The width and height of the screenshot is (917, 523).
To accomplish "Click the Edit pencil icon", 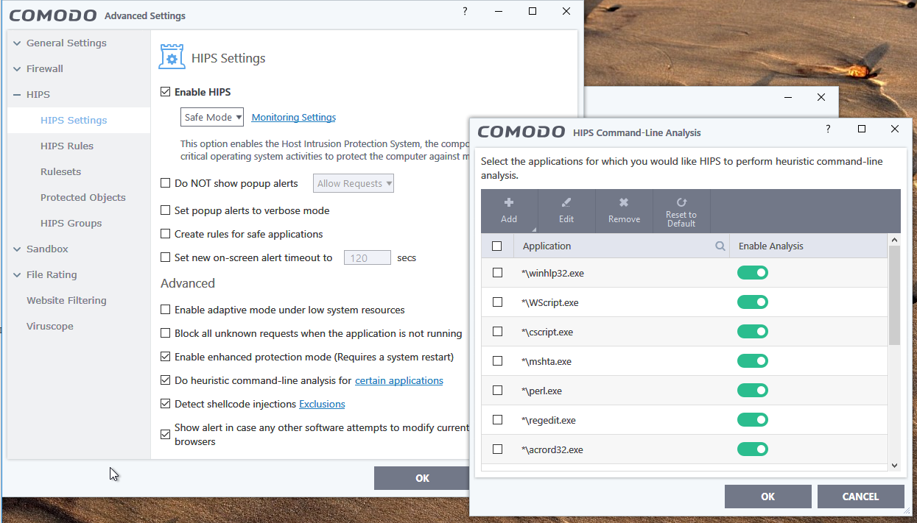I will tap(566, 203).
